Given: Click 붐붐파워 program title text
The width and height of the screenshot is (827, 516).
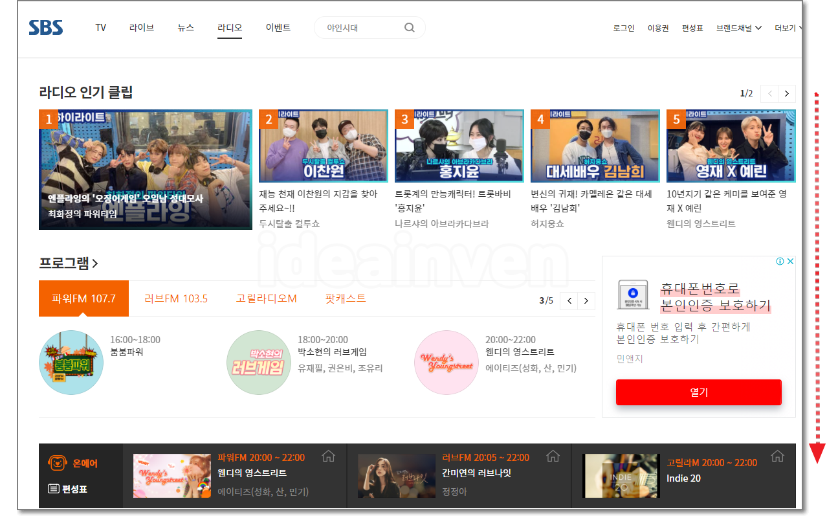Looking at the screenshot, I should point(126,352).
